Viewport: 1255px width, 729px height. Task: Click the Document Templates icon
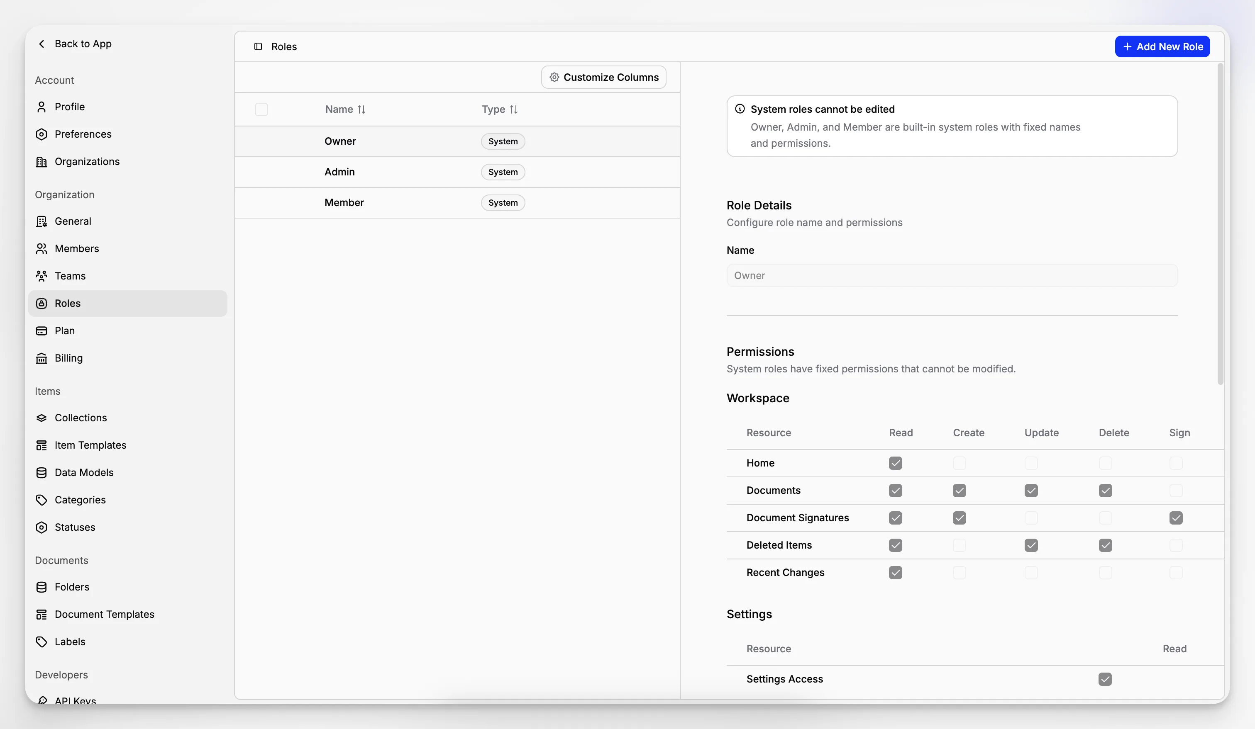point(42,615)
